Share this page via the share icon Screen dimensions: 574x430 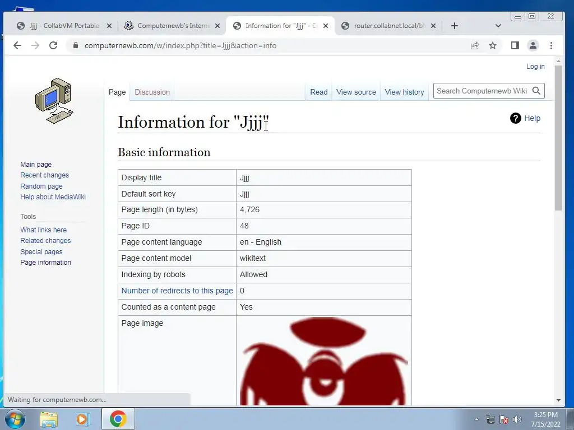(x=475, y=45)
